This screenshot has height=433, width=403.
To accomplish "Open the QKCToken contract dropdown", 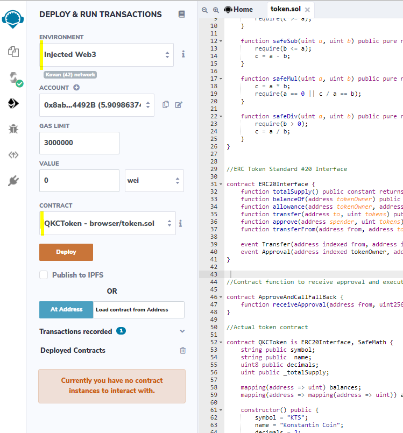I will click(108, 223).
